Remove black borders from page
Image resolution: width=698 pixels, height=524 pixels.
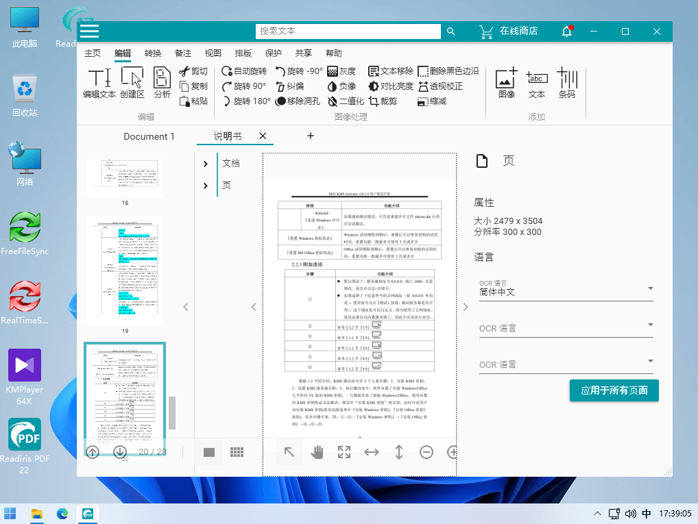coord(448,71)
